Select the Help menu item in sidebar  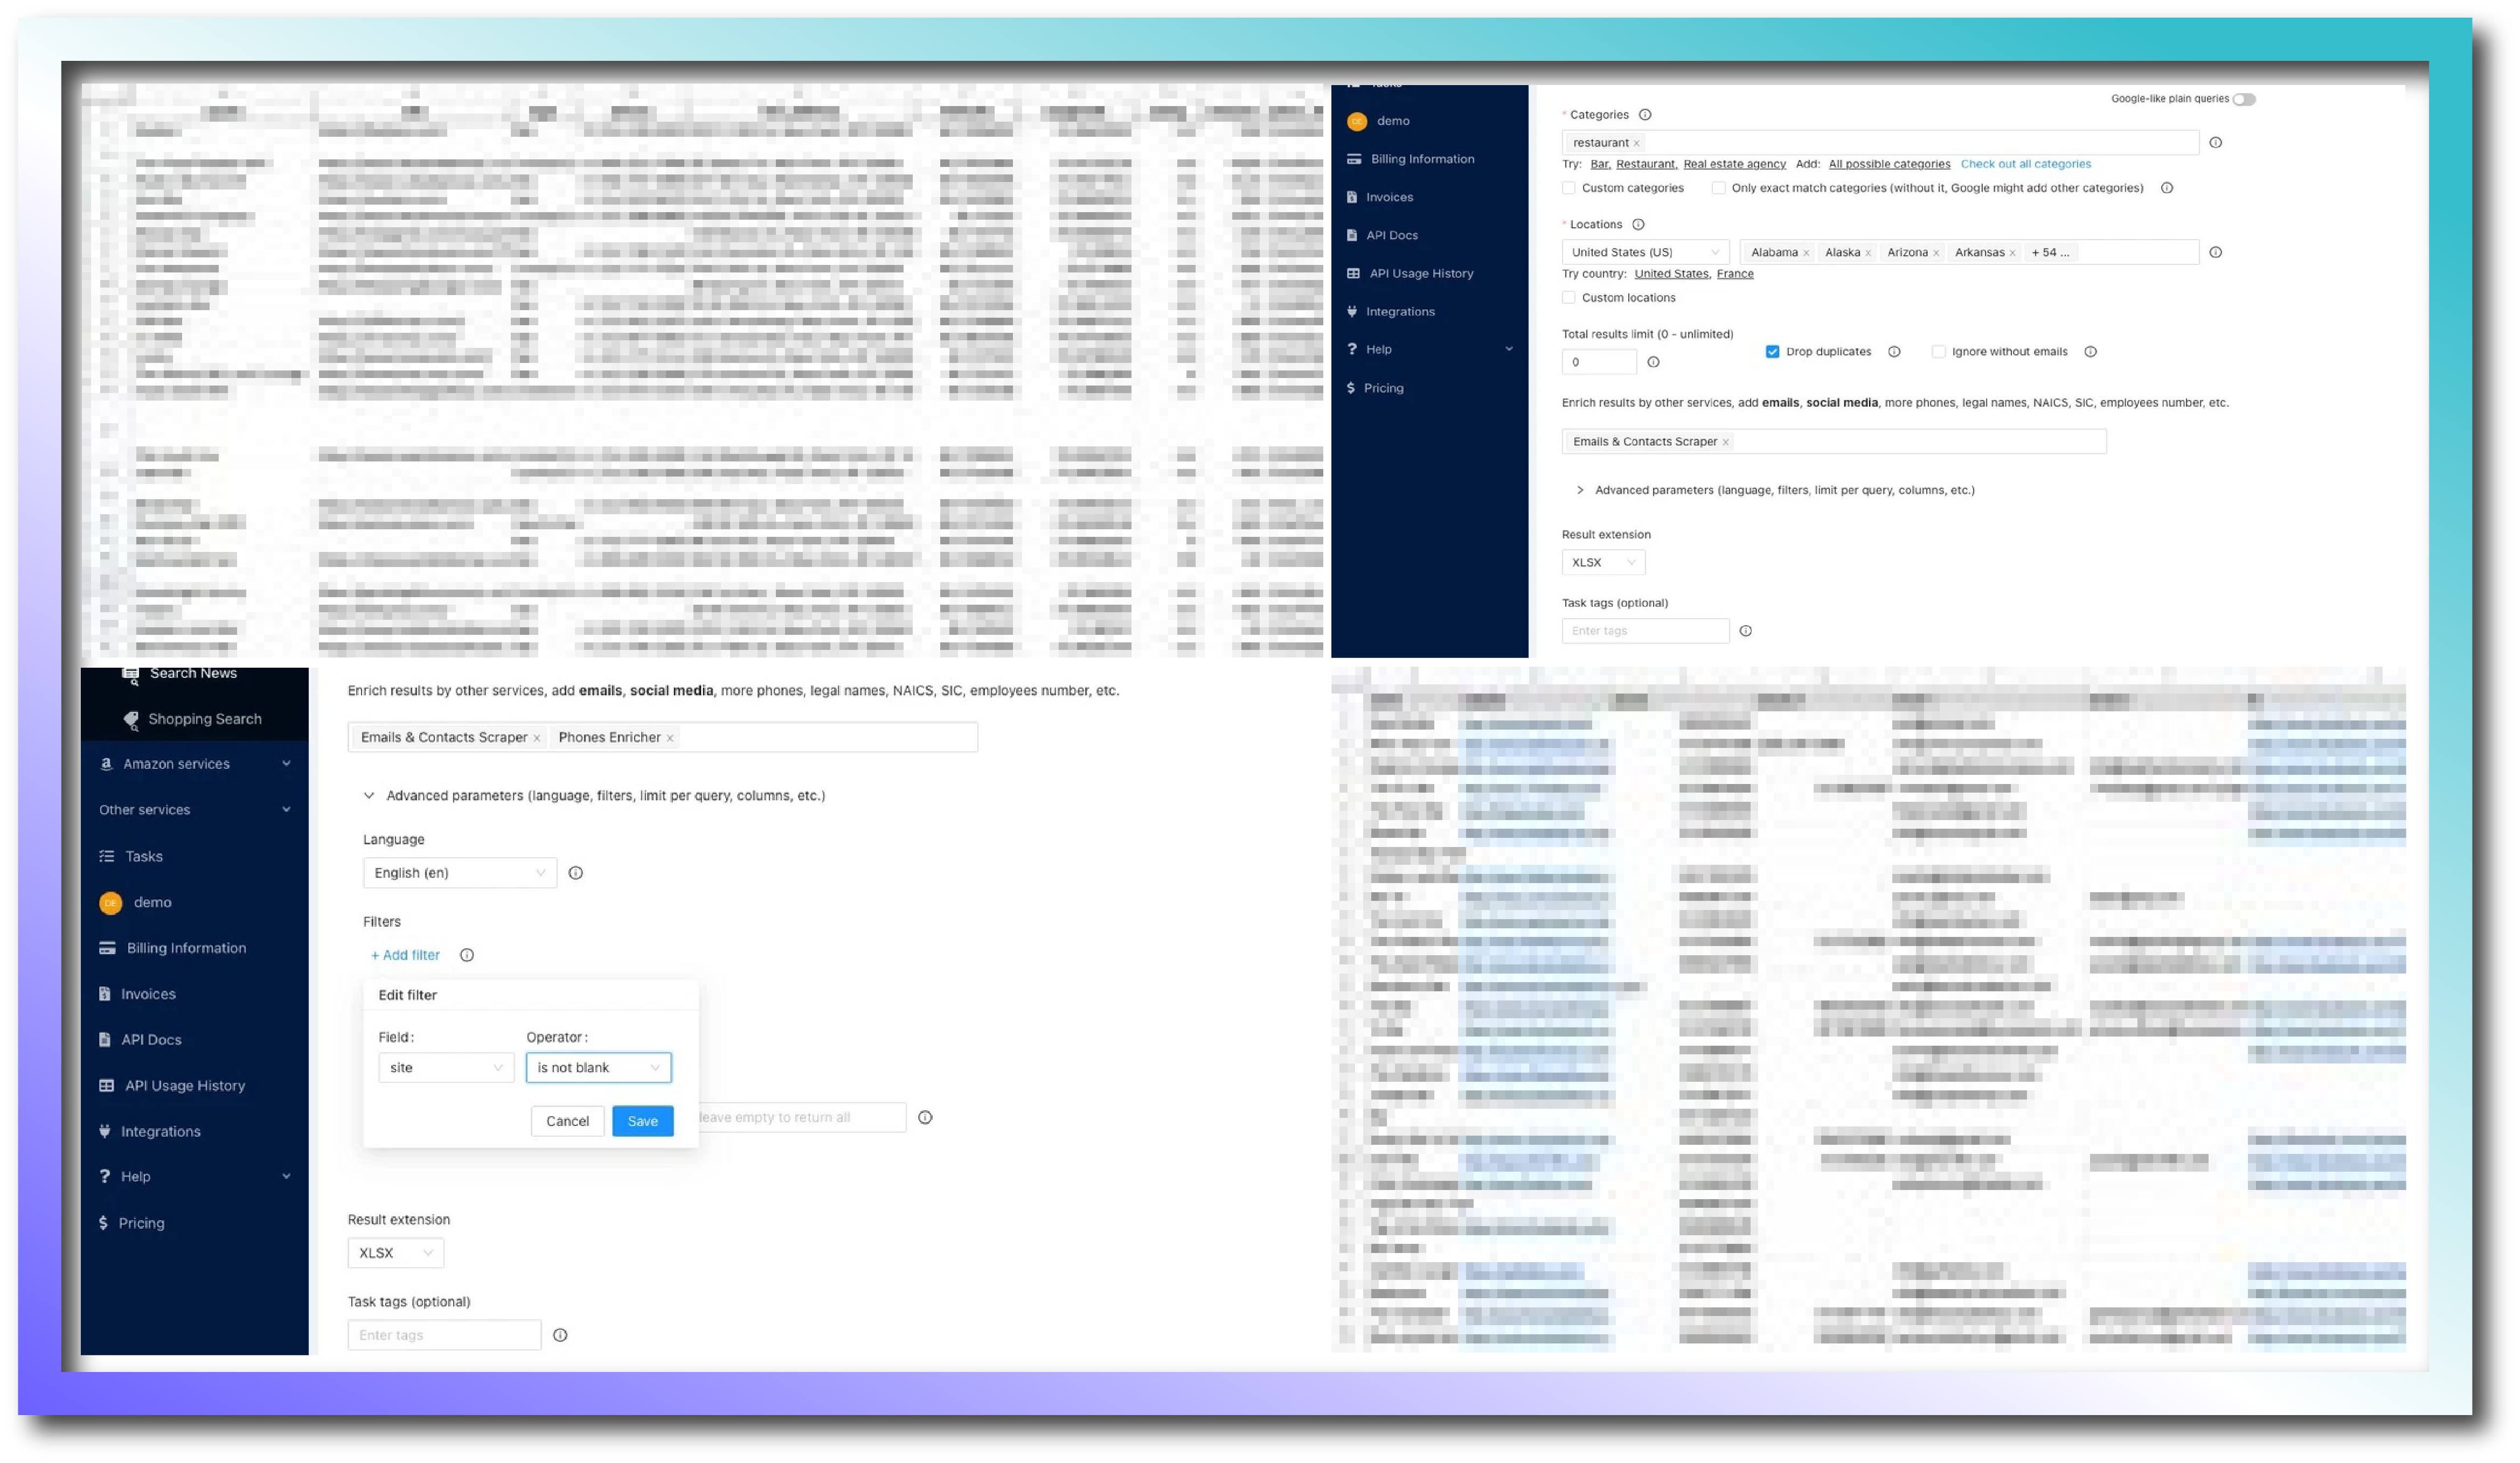(x=136, y=1175)
